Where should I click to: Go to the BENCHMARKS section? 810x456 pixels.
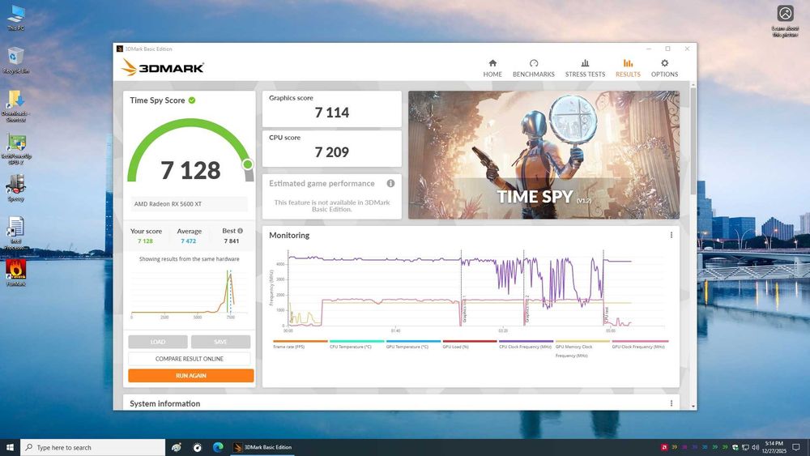(534, 68)
